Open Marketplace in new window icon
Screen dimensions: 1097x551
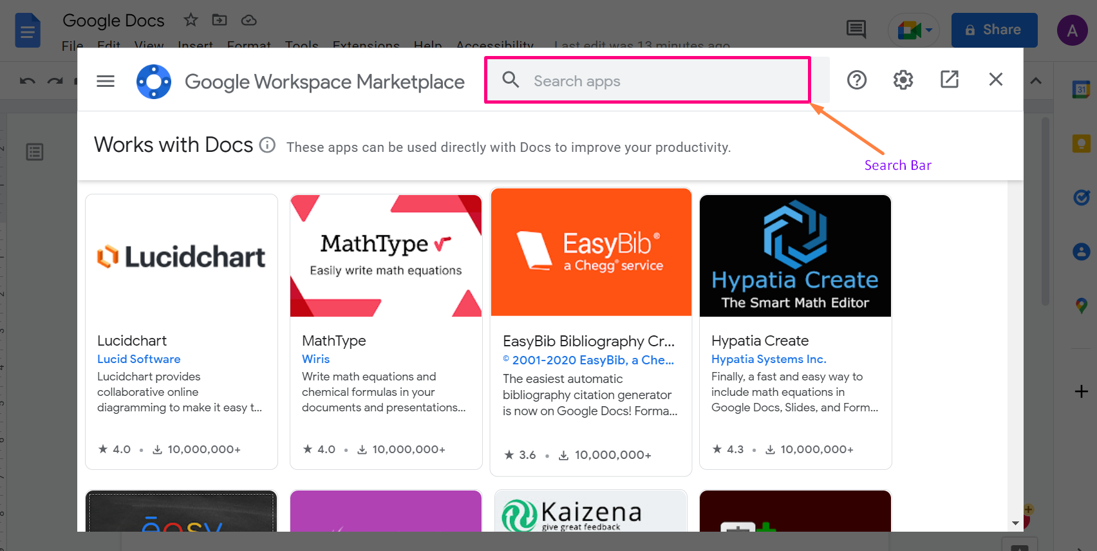point(950,79)
